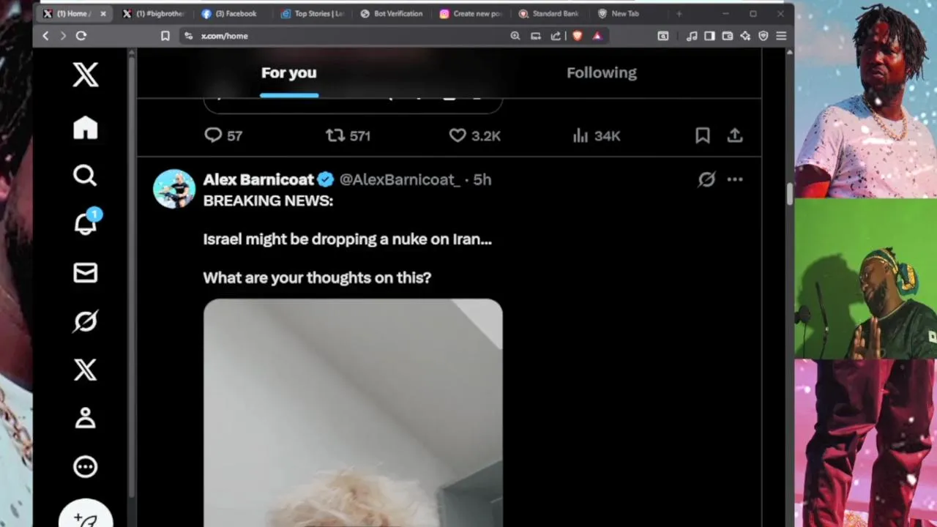Image resolution: width=937 pixels, height=527 pixels.
Task: Click the x.com/home address bar
Action: pos(344,36)
